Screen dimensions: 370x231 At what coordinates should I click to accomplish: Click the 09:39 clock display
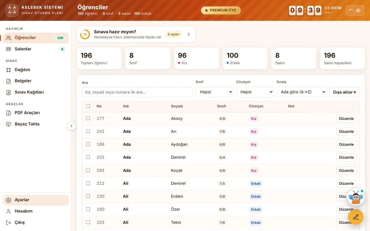pyautogui.click(x=305, y=10)
